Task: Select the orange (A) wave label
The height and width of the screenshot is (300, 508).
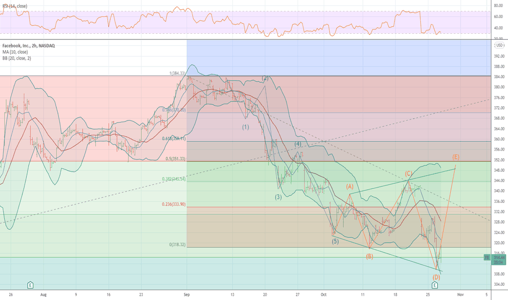Action: [x=349, y=187]
